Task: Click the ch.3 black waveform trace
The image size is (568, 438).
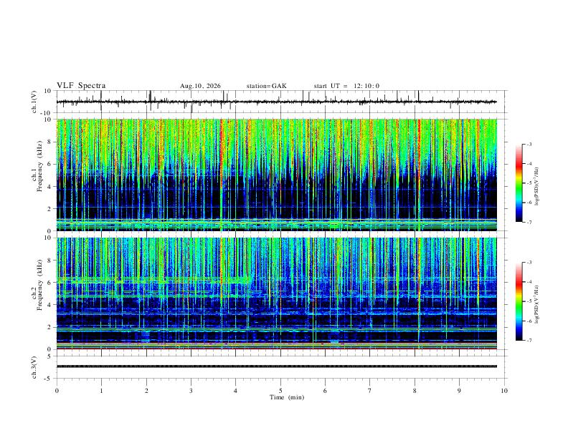Action: [277, 366]
